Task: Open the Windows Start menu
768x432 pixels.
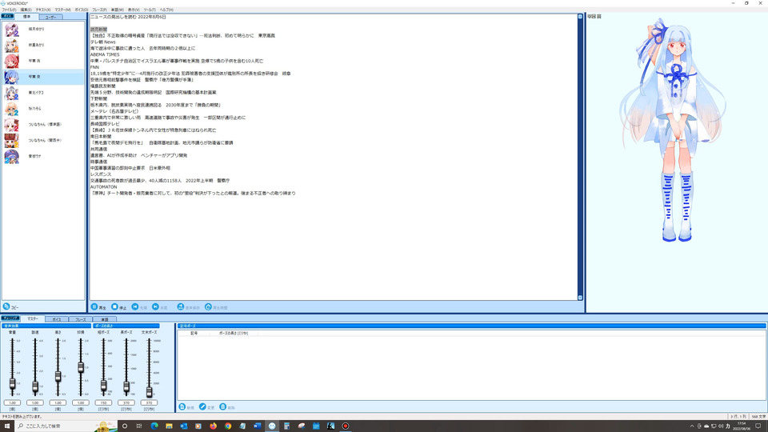Action: [7, 426]
